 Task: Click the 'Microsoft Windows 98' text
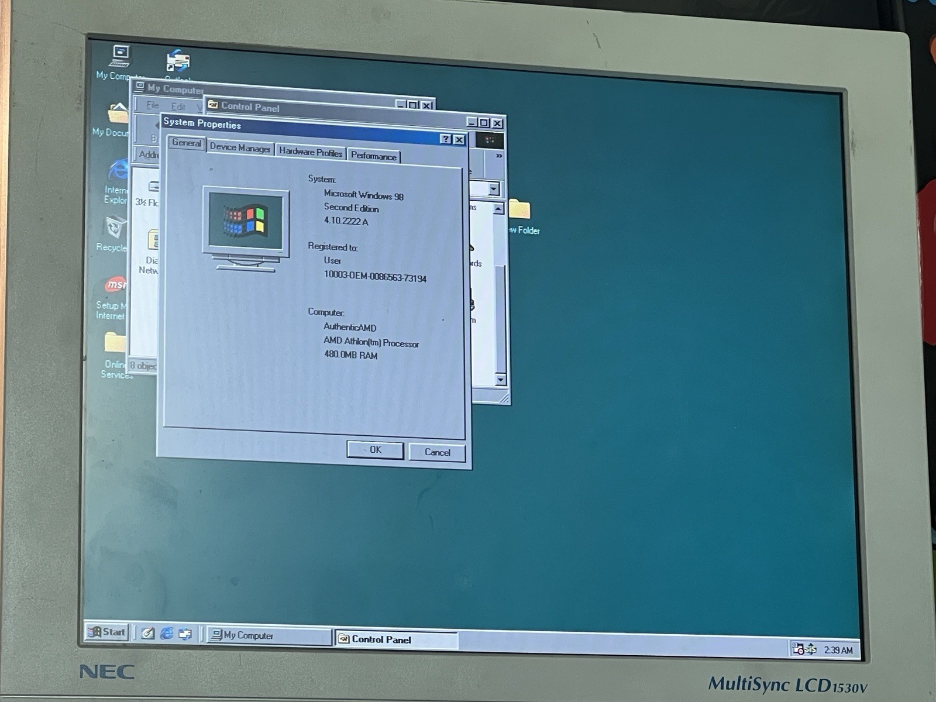coord(364,195)
